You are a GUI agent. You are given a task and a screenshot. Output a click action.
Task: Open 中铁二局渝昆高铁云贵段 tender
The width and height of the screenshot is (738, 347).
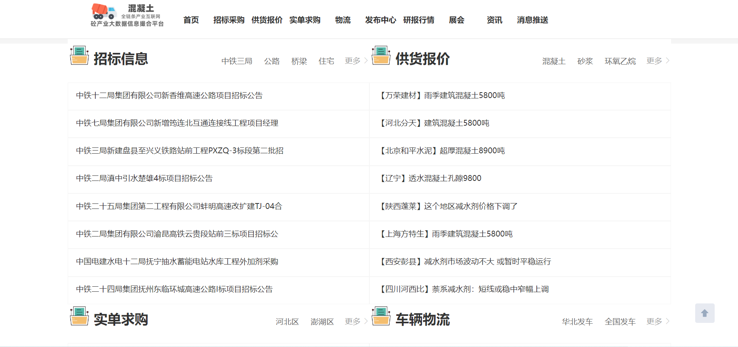(x=177, y=234)
